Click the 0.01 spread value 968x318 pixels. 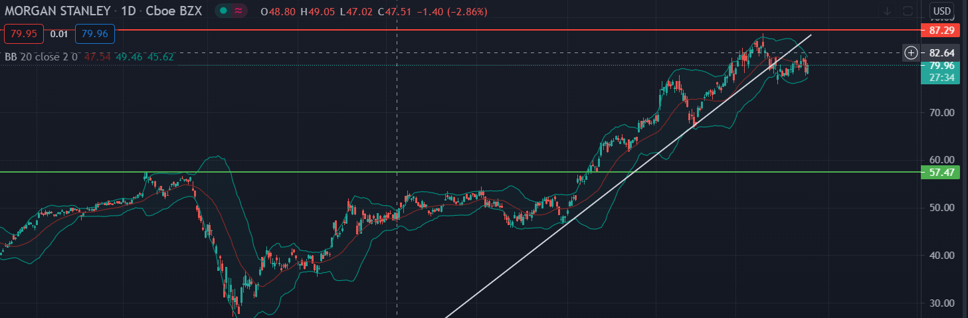click(59, 34)
